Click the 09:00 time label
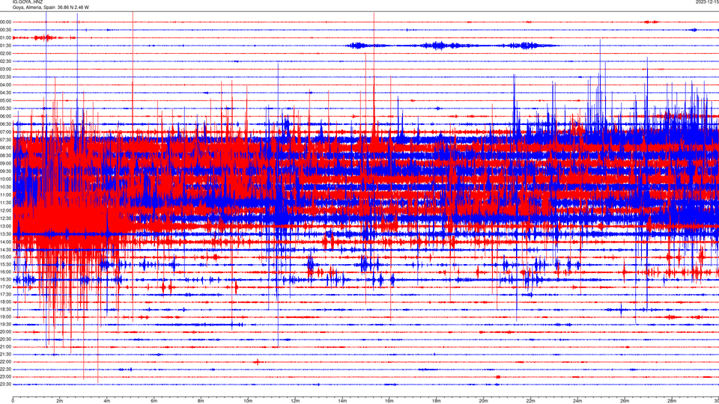Screen dimensions: 719x404 pos(6,163)
